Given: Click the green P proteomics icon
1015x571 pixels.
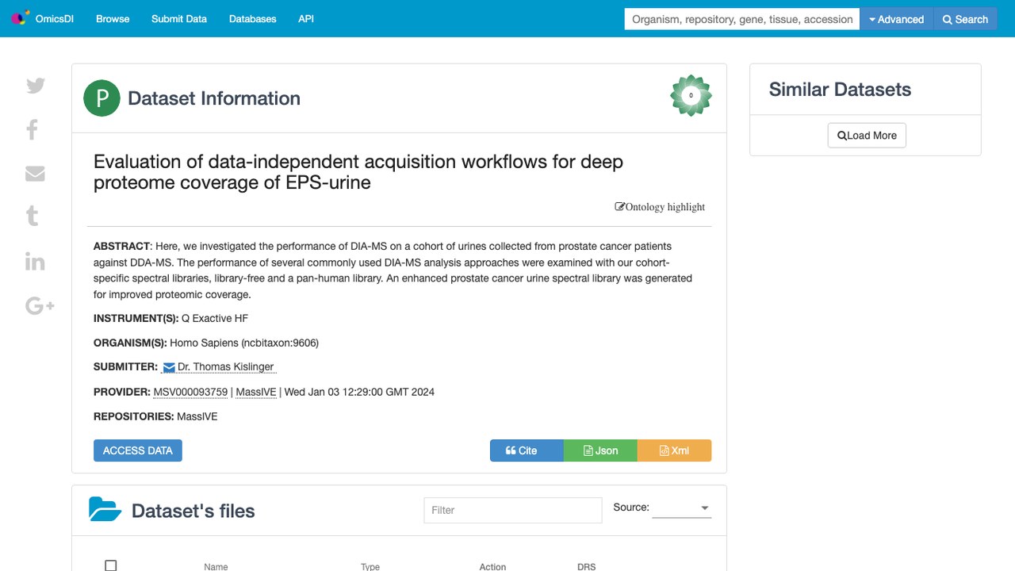Looking at the screenshot, I should 101,98.
